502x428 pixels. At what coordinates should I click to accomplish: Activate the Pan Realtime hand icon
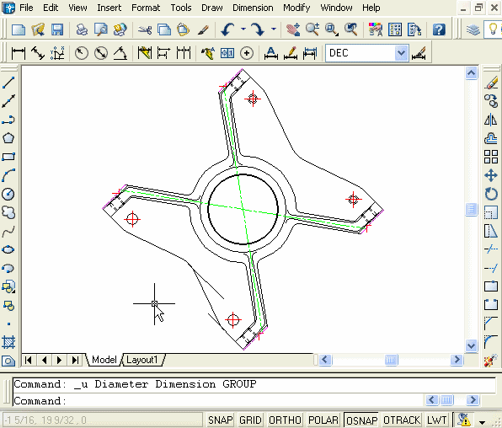292,29
